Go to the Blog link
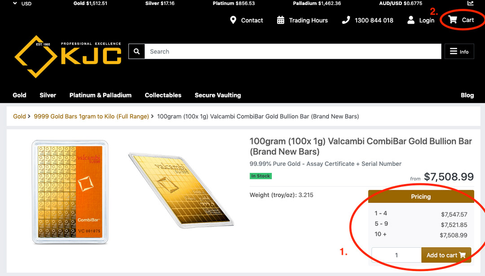The image size is (485, 276). 467,95
